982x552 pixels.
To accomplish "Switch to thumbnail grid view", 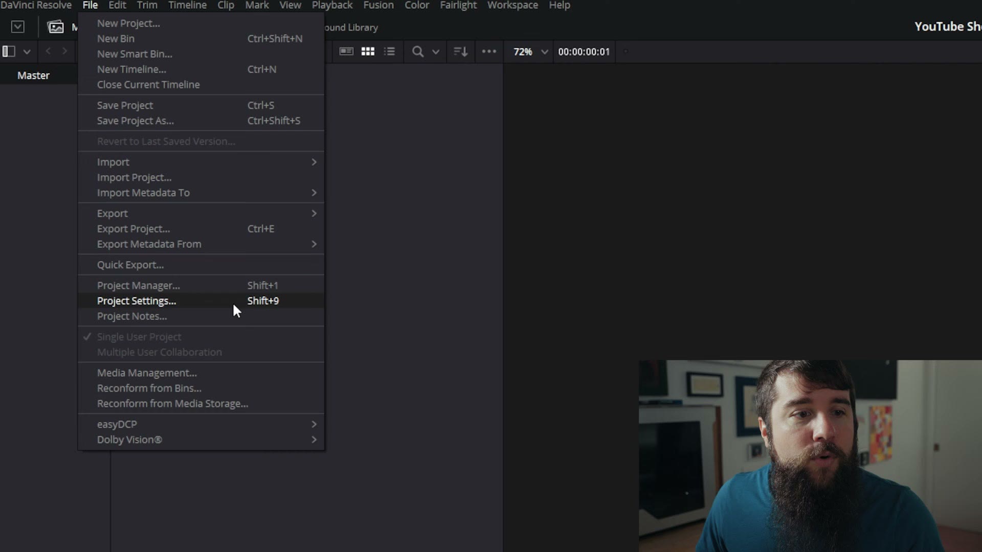I will 368,51.
